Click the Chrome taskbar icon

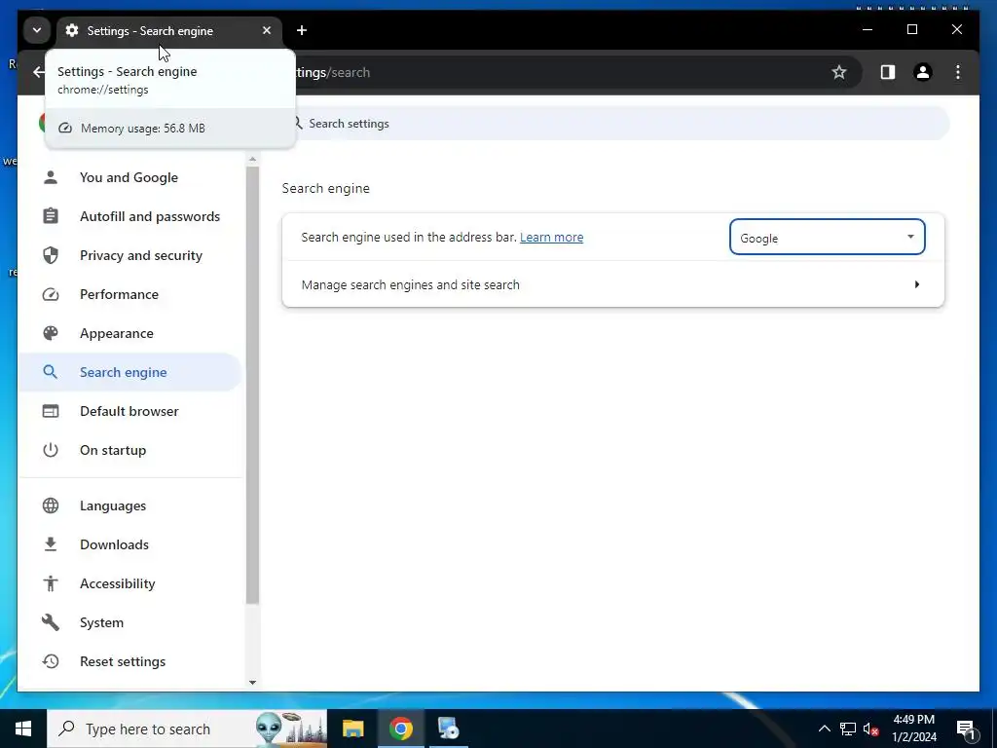coord(401,729)
